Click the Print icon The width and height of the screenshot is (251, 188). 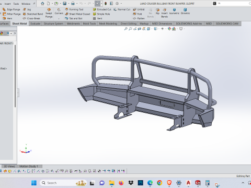[x=73, y=4]
